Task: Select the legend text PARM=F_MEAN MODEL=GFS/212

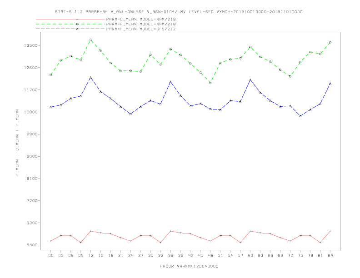Action: (141, 29)
